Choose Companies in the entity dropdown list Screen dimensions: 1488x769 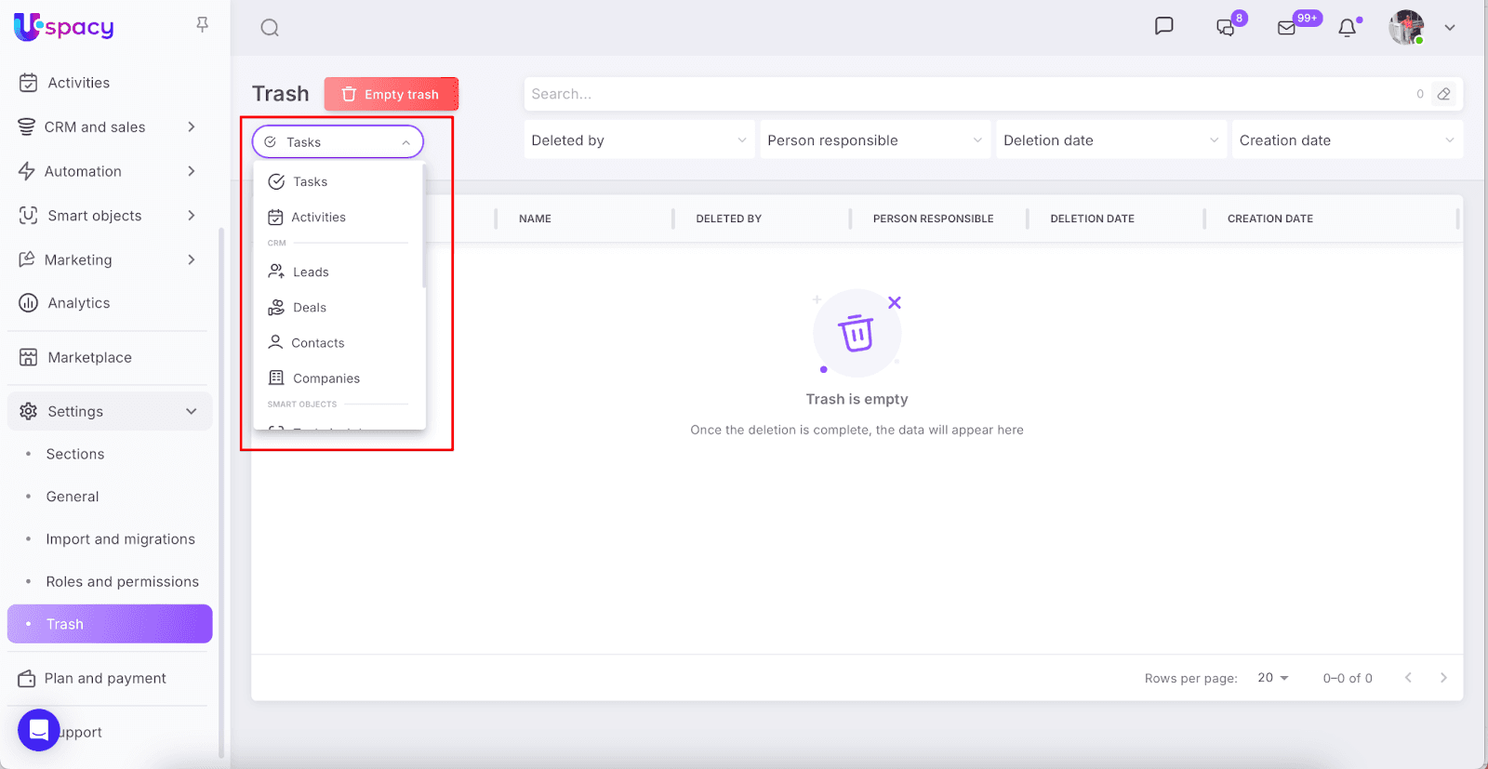[325, 378]
